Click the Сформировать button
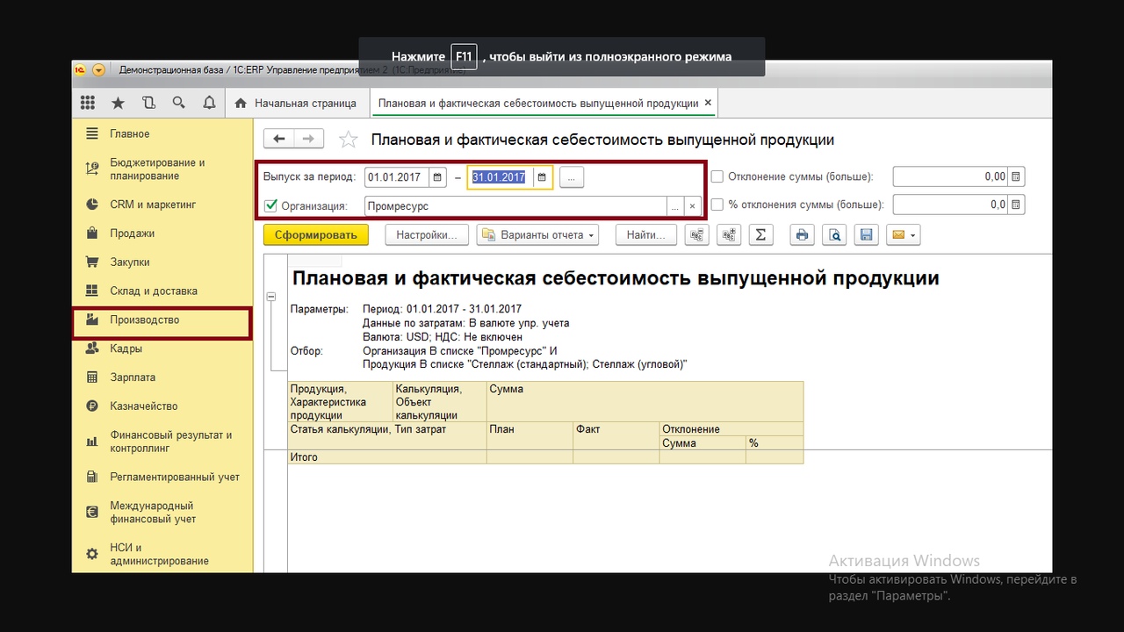 click(x=315, y=235)
